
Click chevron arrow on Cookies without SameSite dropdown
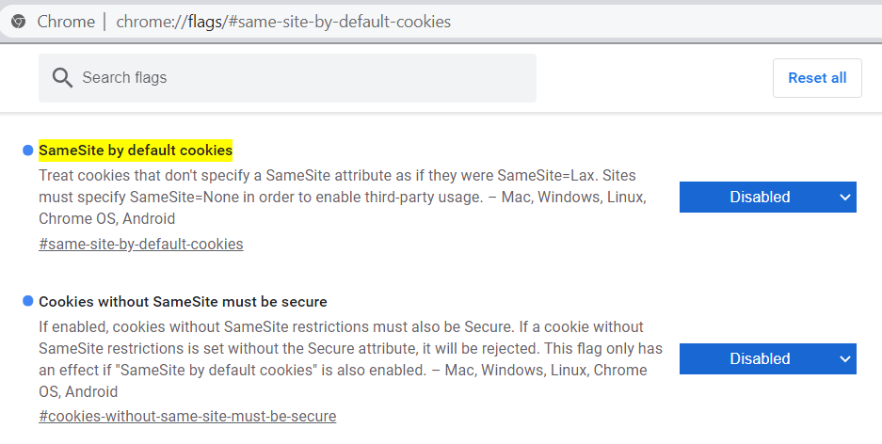pyautogui.click(x=844, y=358)
